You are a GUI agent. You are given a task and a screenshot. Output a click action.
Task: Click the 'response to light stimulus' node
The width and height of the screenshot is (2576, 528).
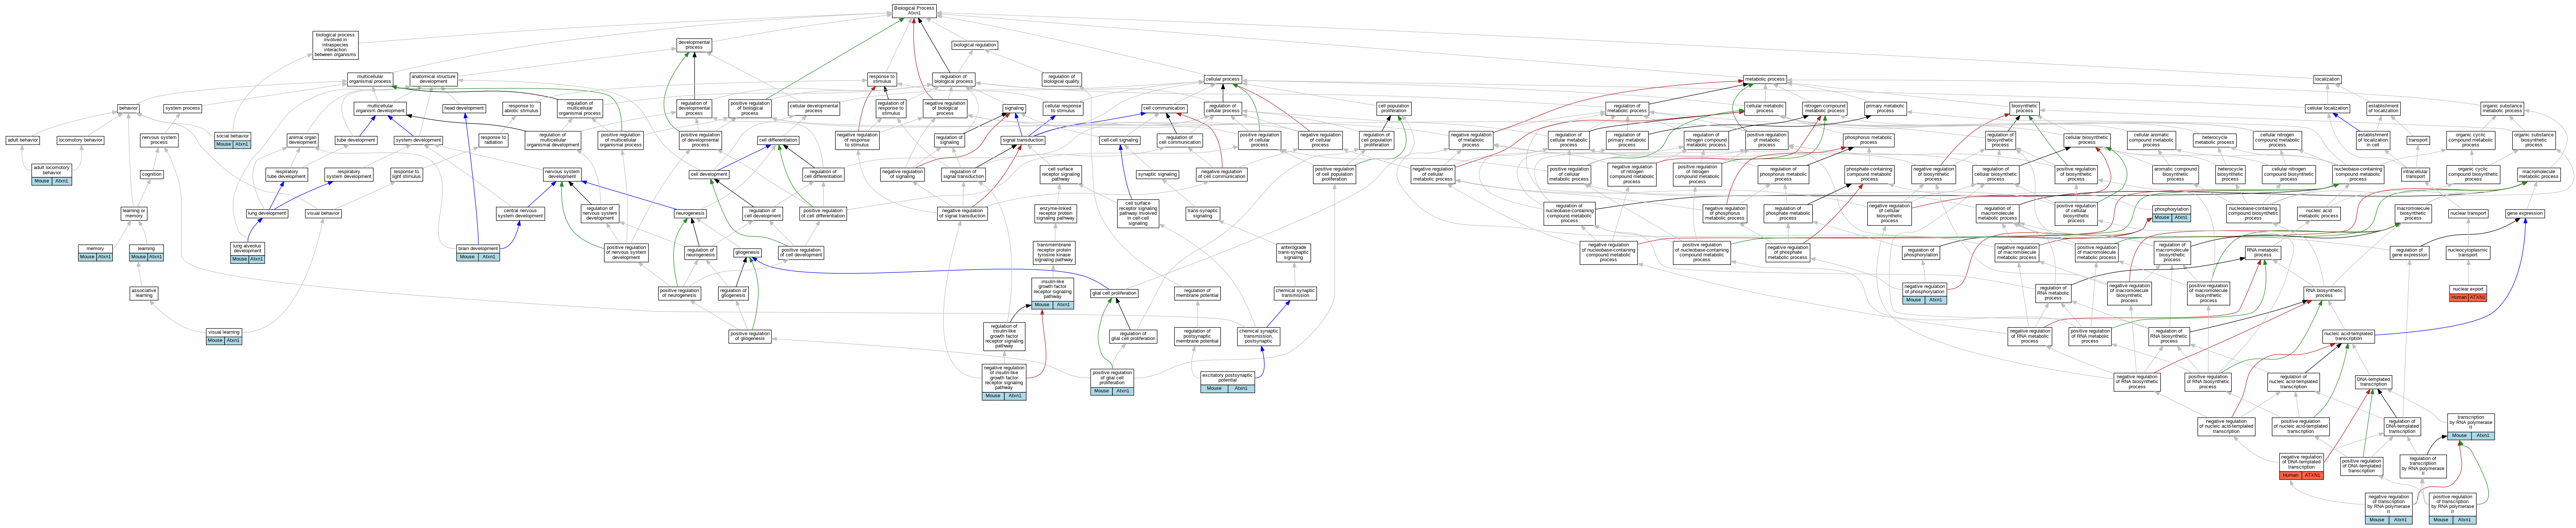pos(406,174)
